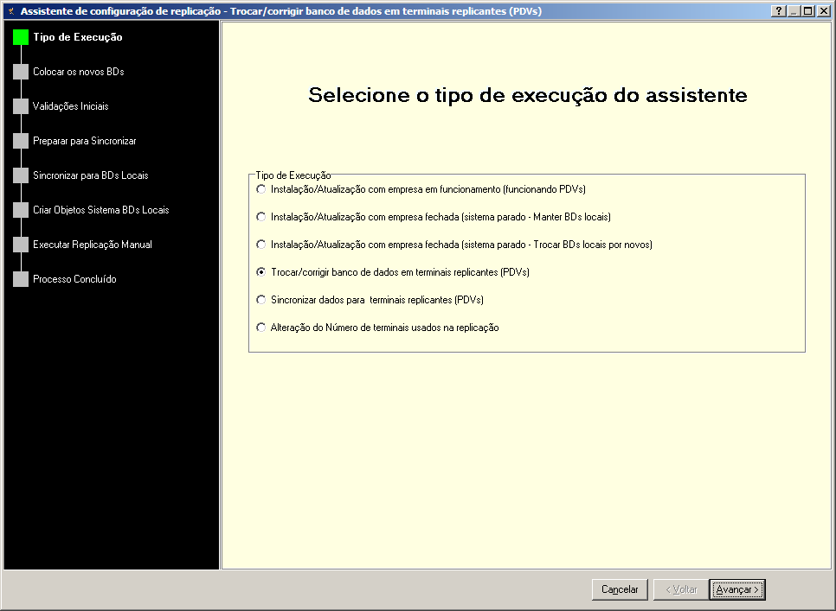Image resolution: width=836 pixels, height=611 pixels.
Task: Close the replication assistant window
Action: (x=823, y=11)
